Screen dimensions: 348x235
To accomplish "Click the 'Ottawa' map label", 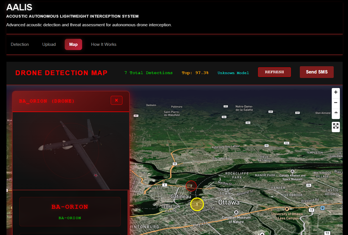I will [229, 202].
